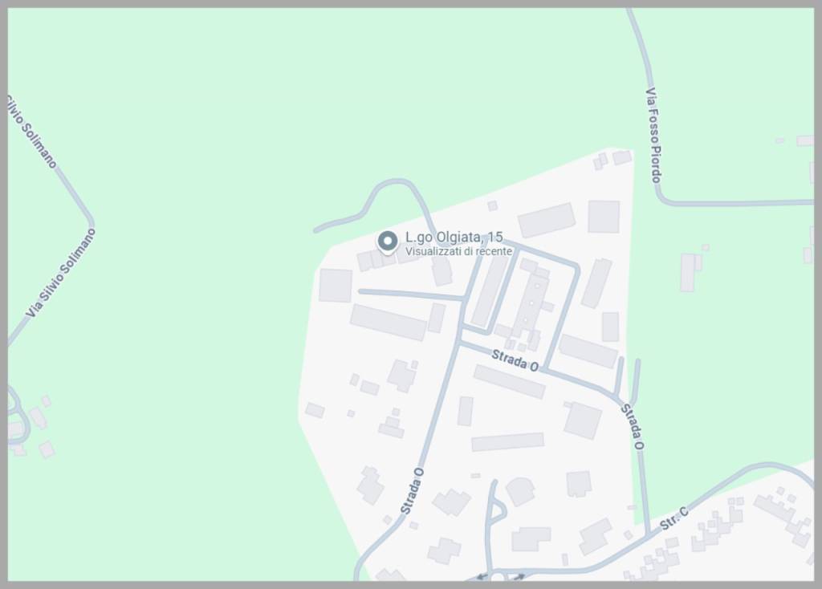Select the 'Str. C' road label
This screenshot has width=822, height=589.
click(674, 518)
